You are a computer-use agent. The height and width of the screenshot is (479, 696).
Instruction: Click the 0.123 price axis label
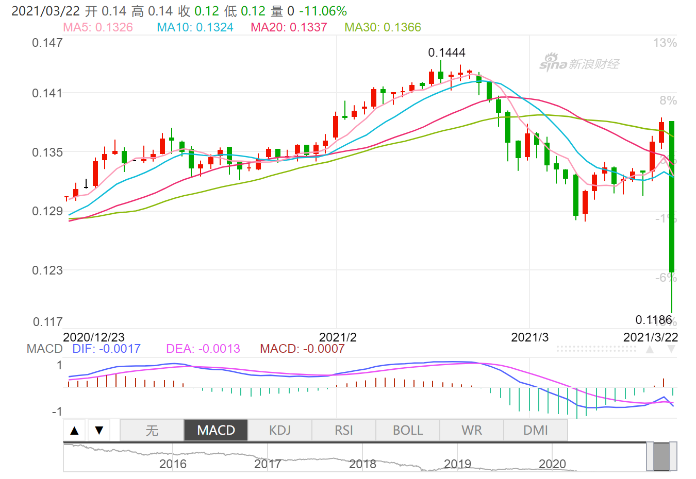point(47,270)
